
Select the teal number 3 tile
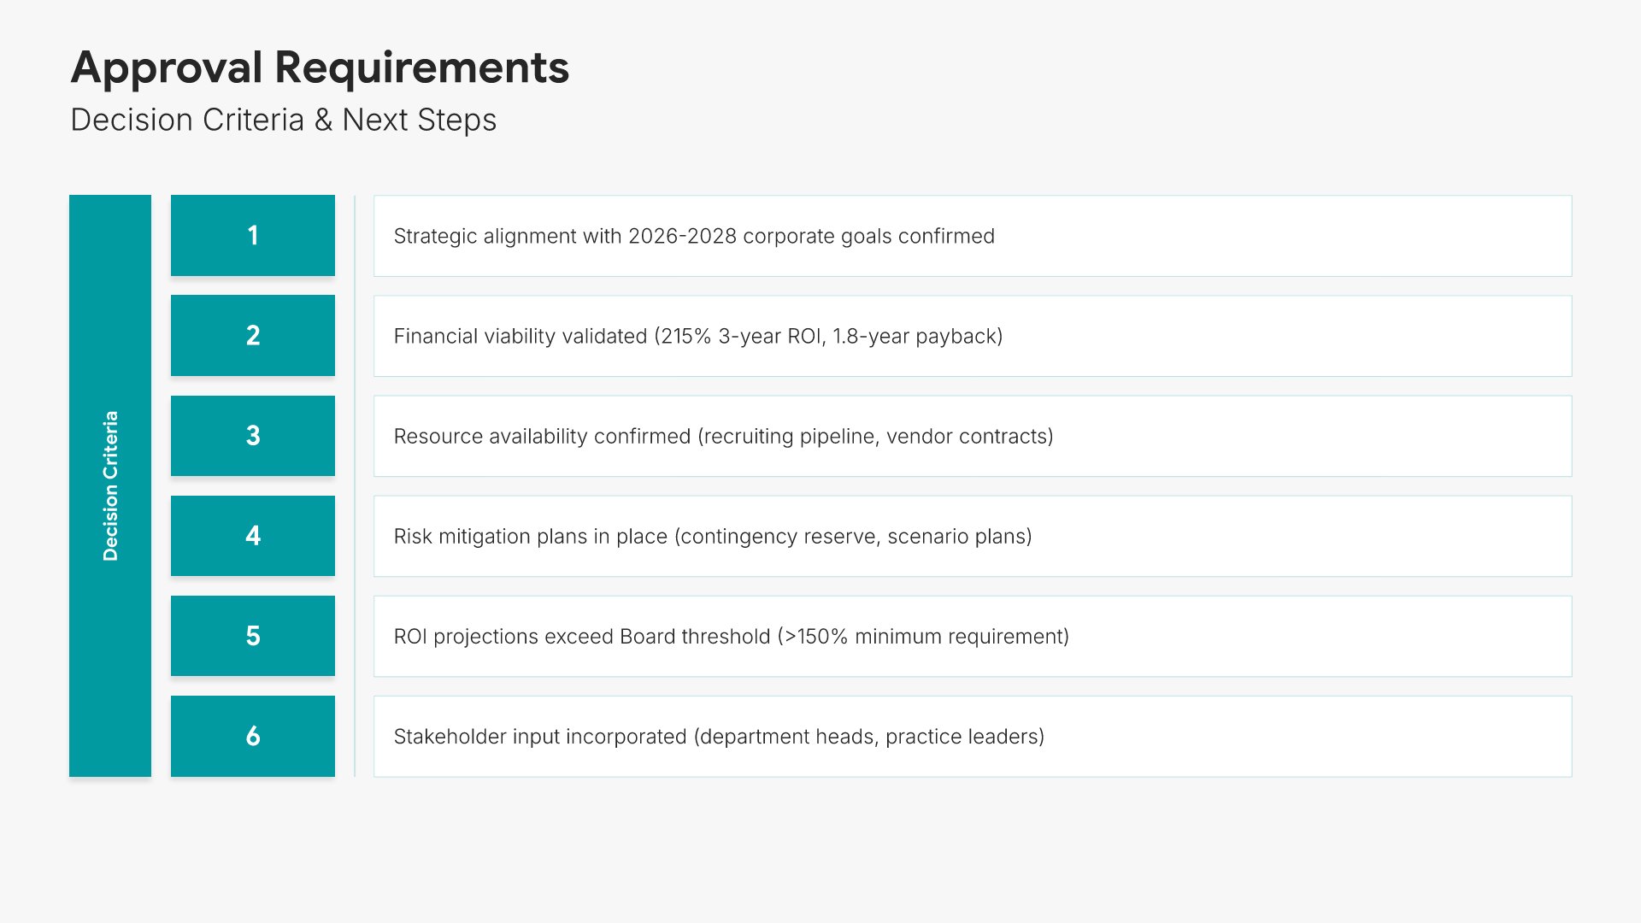[x=253, y=436]
